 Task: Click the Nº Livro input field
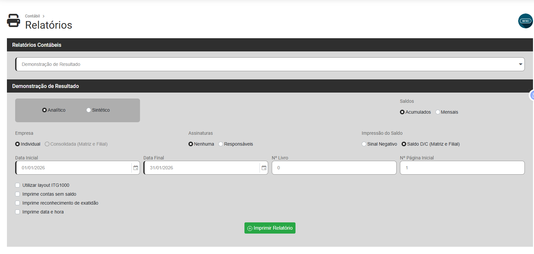(x=334, y=168)
